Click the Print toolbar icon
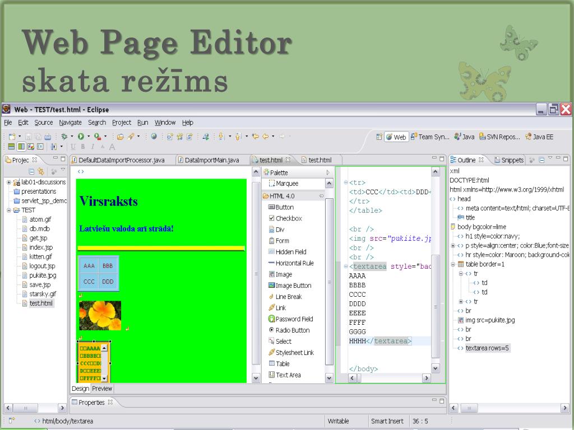Screen dimensions: 574x430 coord(48,137)
